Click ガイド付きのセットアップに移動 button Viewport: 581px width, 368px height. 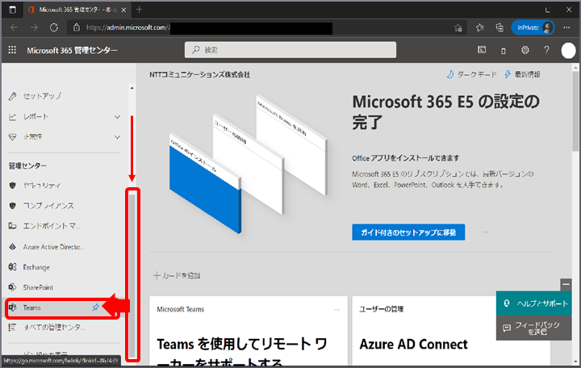[408, 232]
